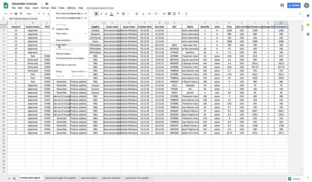312x182 pixels.
Task: Select Group menu item
Action: (x=70, y=71)
